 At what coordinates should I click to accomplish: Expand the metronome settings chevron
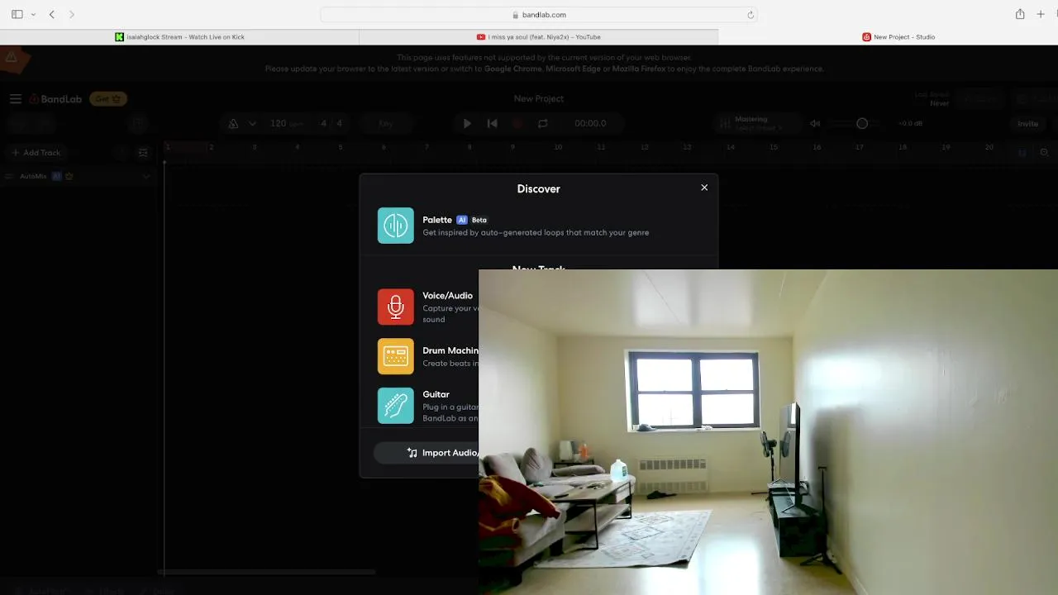pos(252,124)
